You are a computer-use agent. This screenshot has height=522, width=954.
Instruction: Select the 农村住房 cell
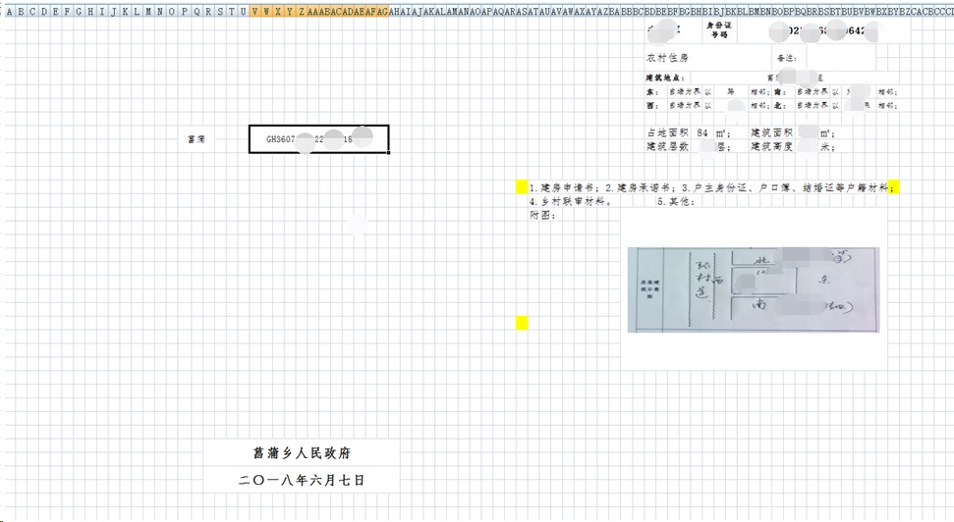point(668,59)
